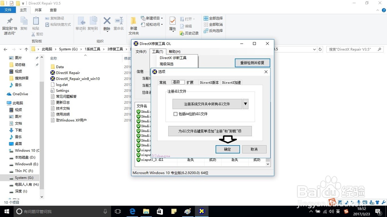Open the Store icon on the taskbar

(160, 211)
